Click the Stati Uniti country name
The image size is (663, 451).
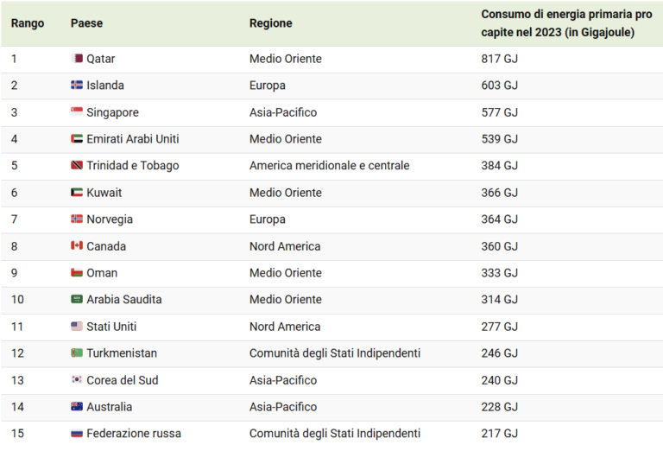(x=111, y=327)
